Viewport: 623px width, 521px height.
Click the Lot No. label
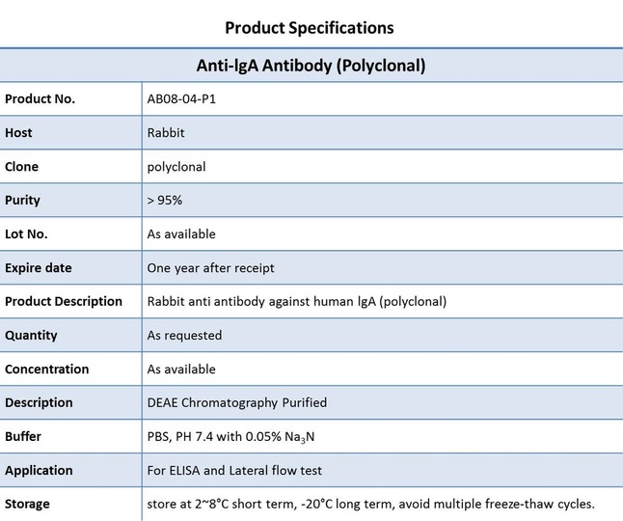tap(26, 234)
